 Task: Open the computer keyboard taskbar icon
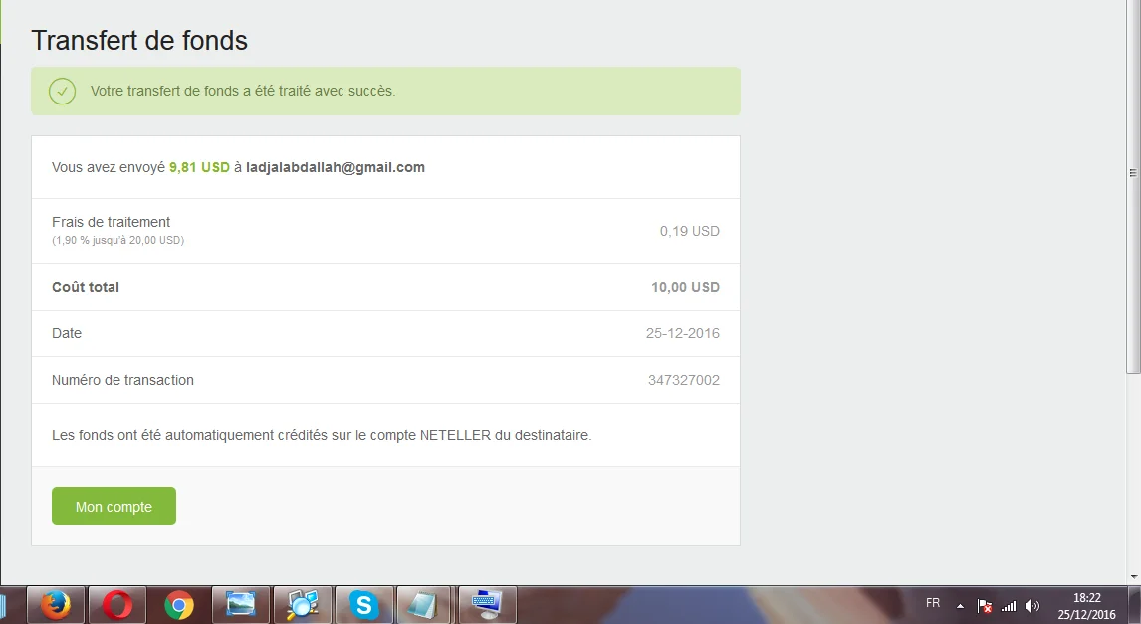point(488,604)
